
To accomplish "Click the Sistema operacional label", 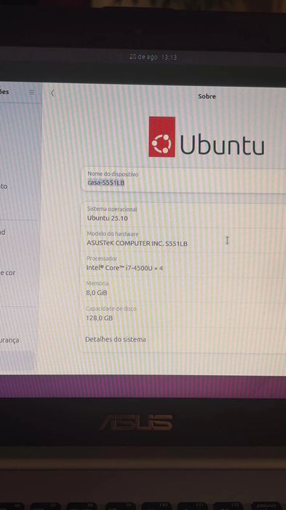I will [112, 209].
